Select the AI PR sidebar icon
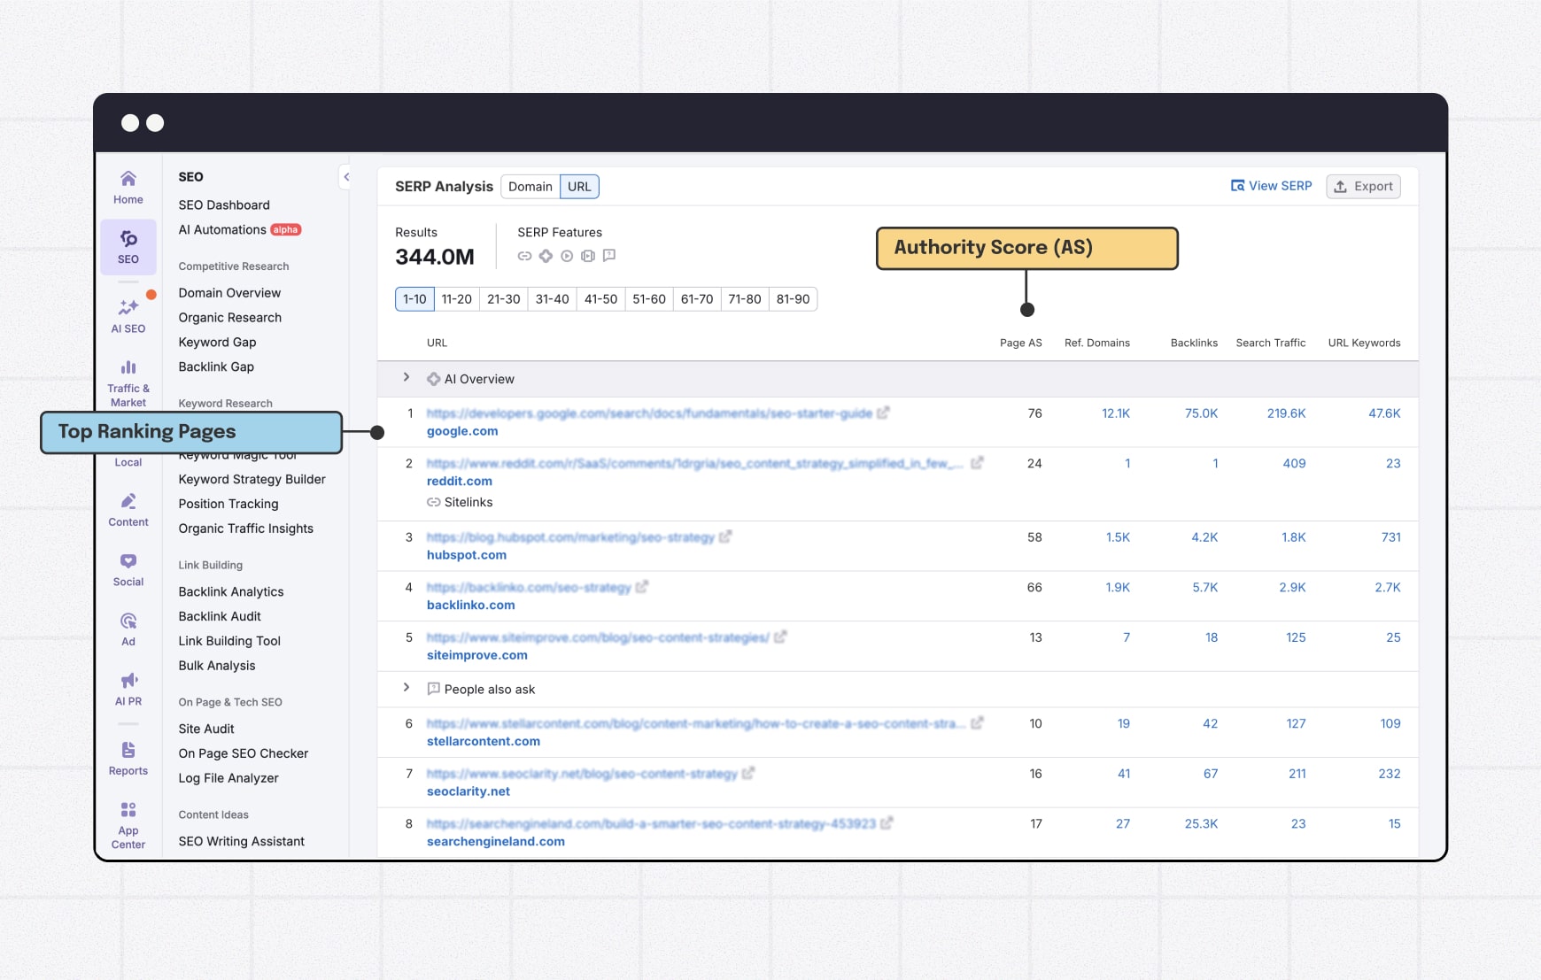1541x980 pixels. [x=128, y=686]
